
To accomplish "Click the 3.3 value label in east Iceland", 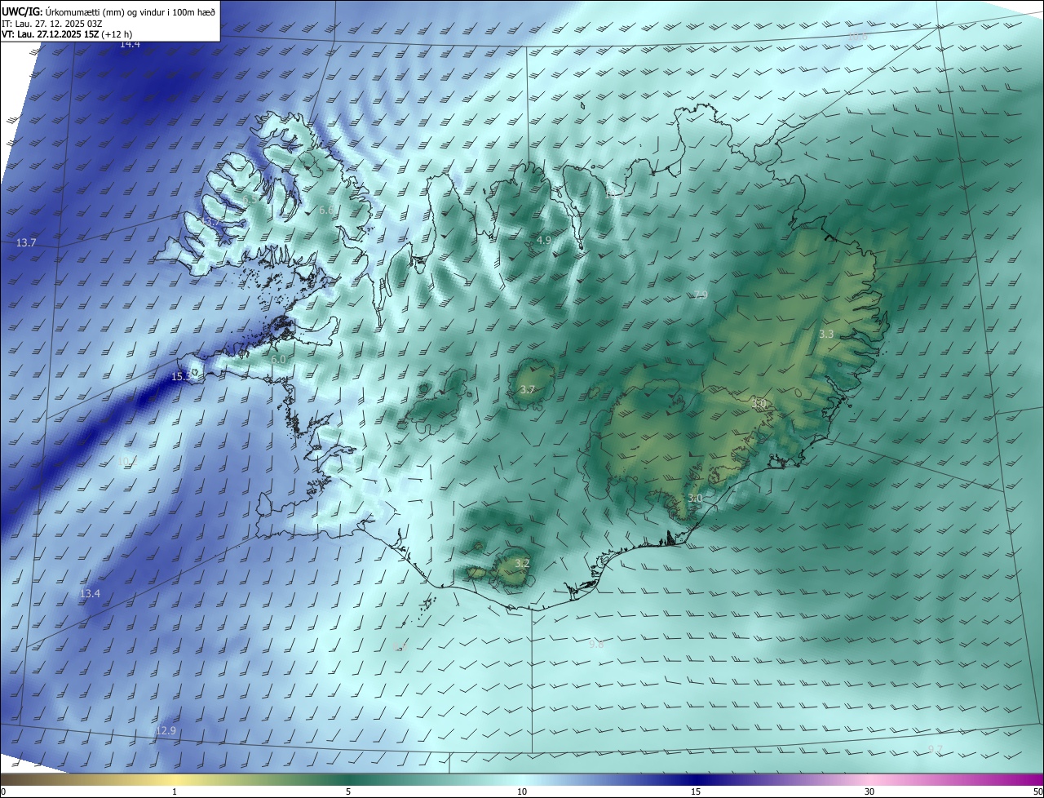I will (826, 335).
